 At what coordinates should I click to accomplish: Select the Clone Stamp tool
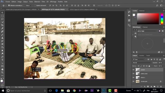tap(2, 38)
